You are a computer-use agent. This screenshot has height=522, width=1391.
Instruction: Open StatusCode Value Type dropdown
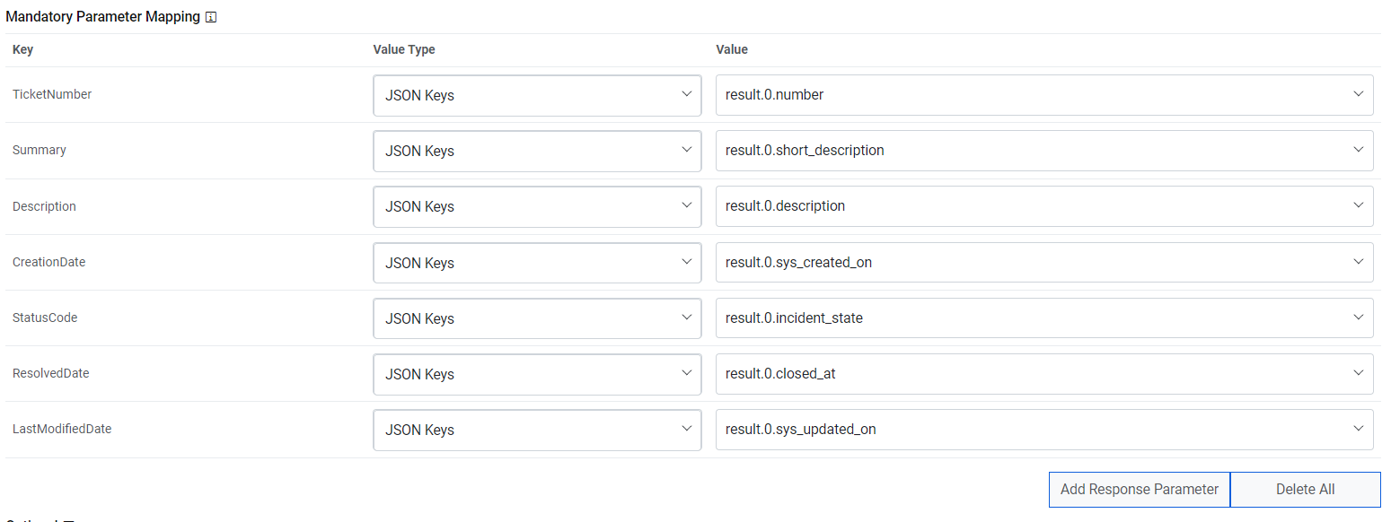[x=537, y=318]
